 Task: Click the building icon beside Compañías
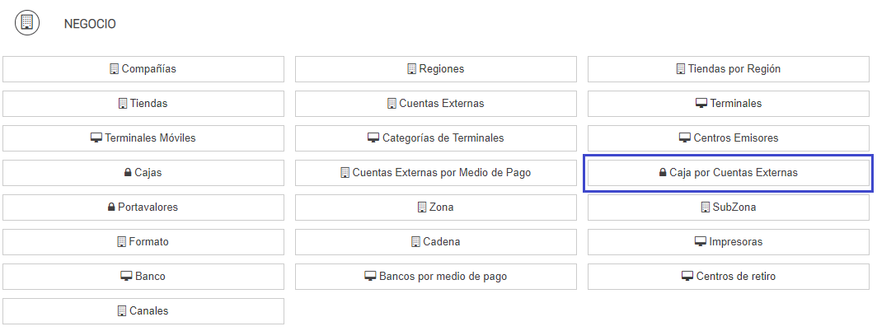pos(115,69)
